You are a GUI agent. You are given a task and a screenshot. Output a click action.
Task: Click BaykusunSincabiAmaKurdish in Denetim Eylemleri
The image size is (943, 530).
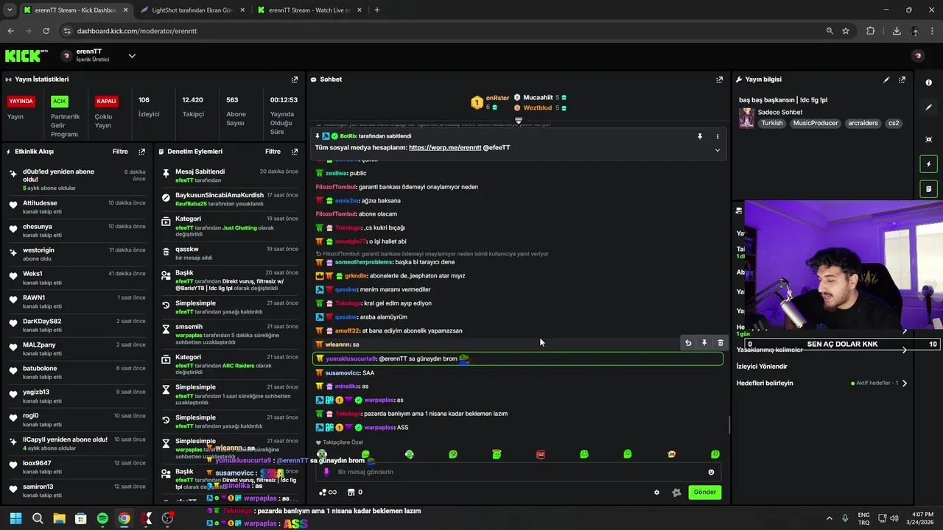(219, 195)
